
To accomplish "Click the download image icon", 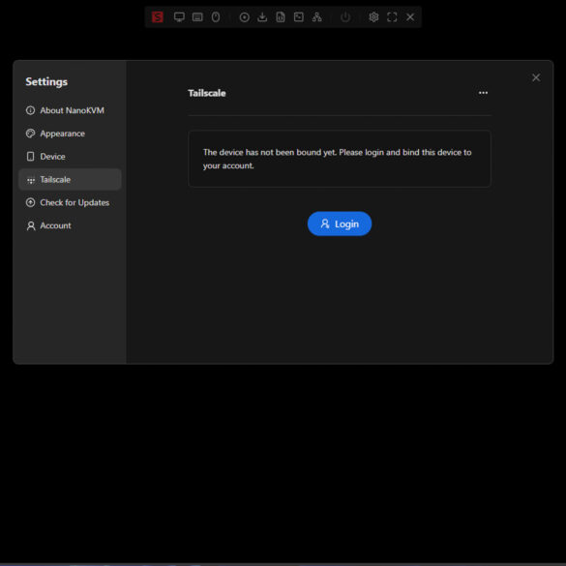I will click(262, 17).
